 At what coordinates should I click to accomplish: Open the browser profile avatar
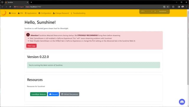[183, 7]
